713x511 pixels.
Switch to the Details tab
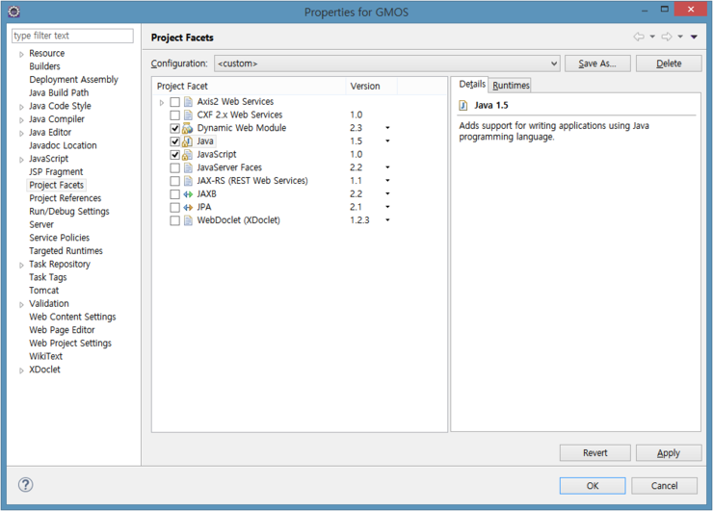[471, 85]
